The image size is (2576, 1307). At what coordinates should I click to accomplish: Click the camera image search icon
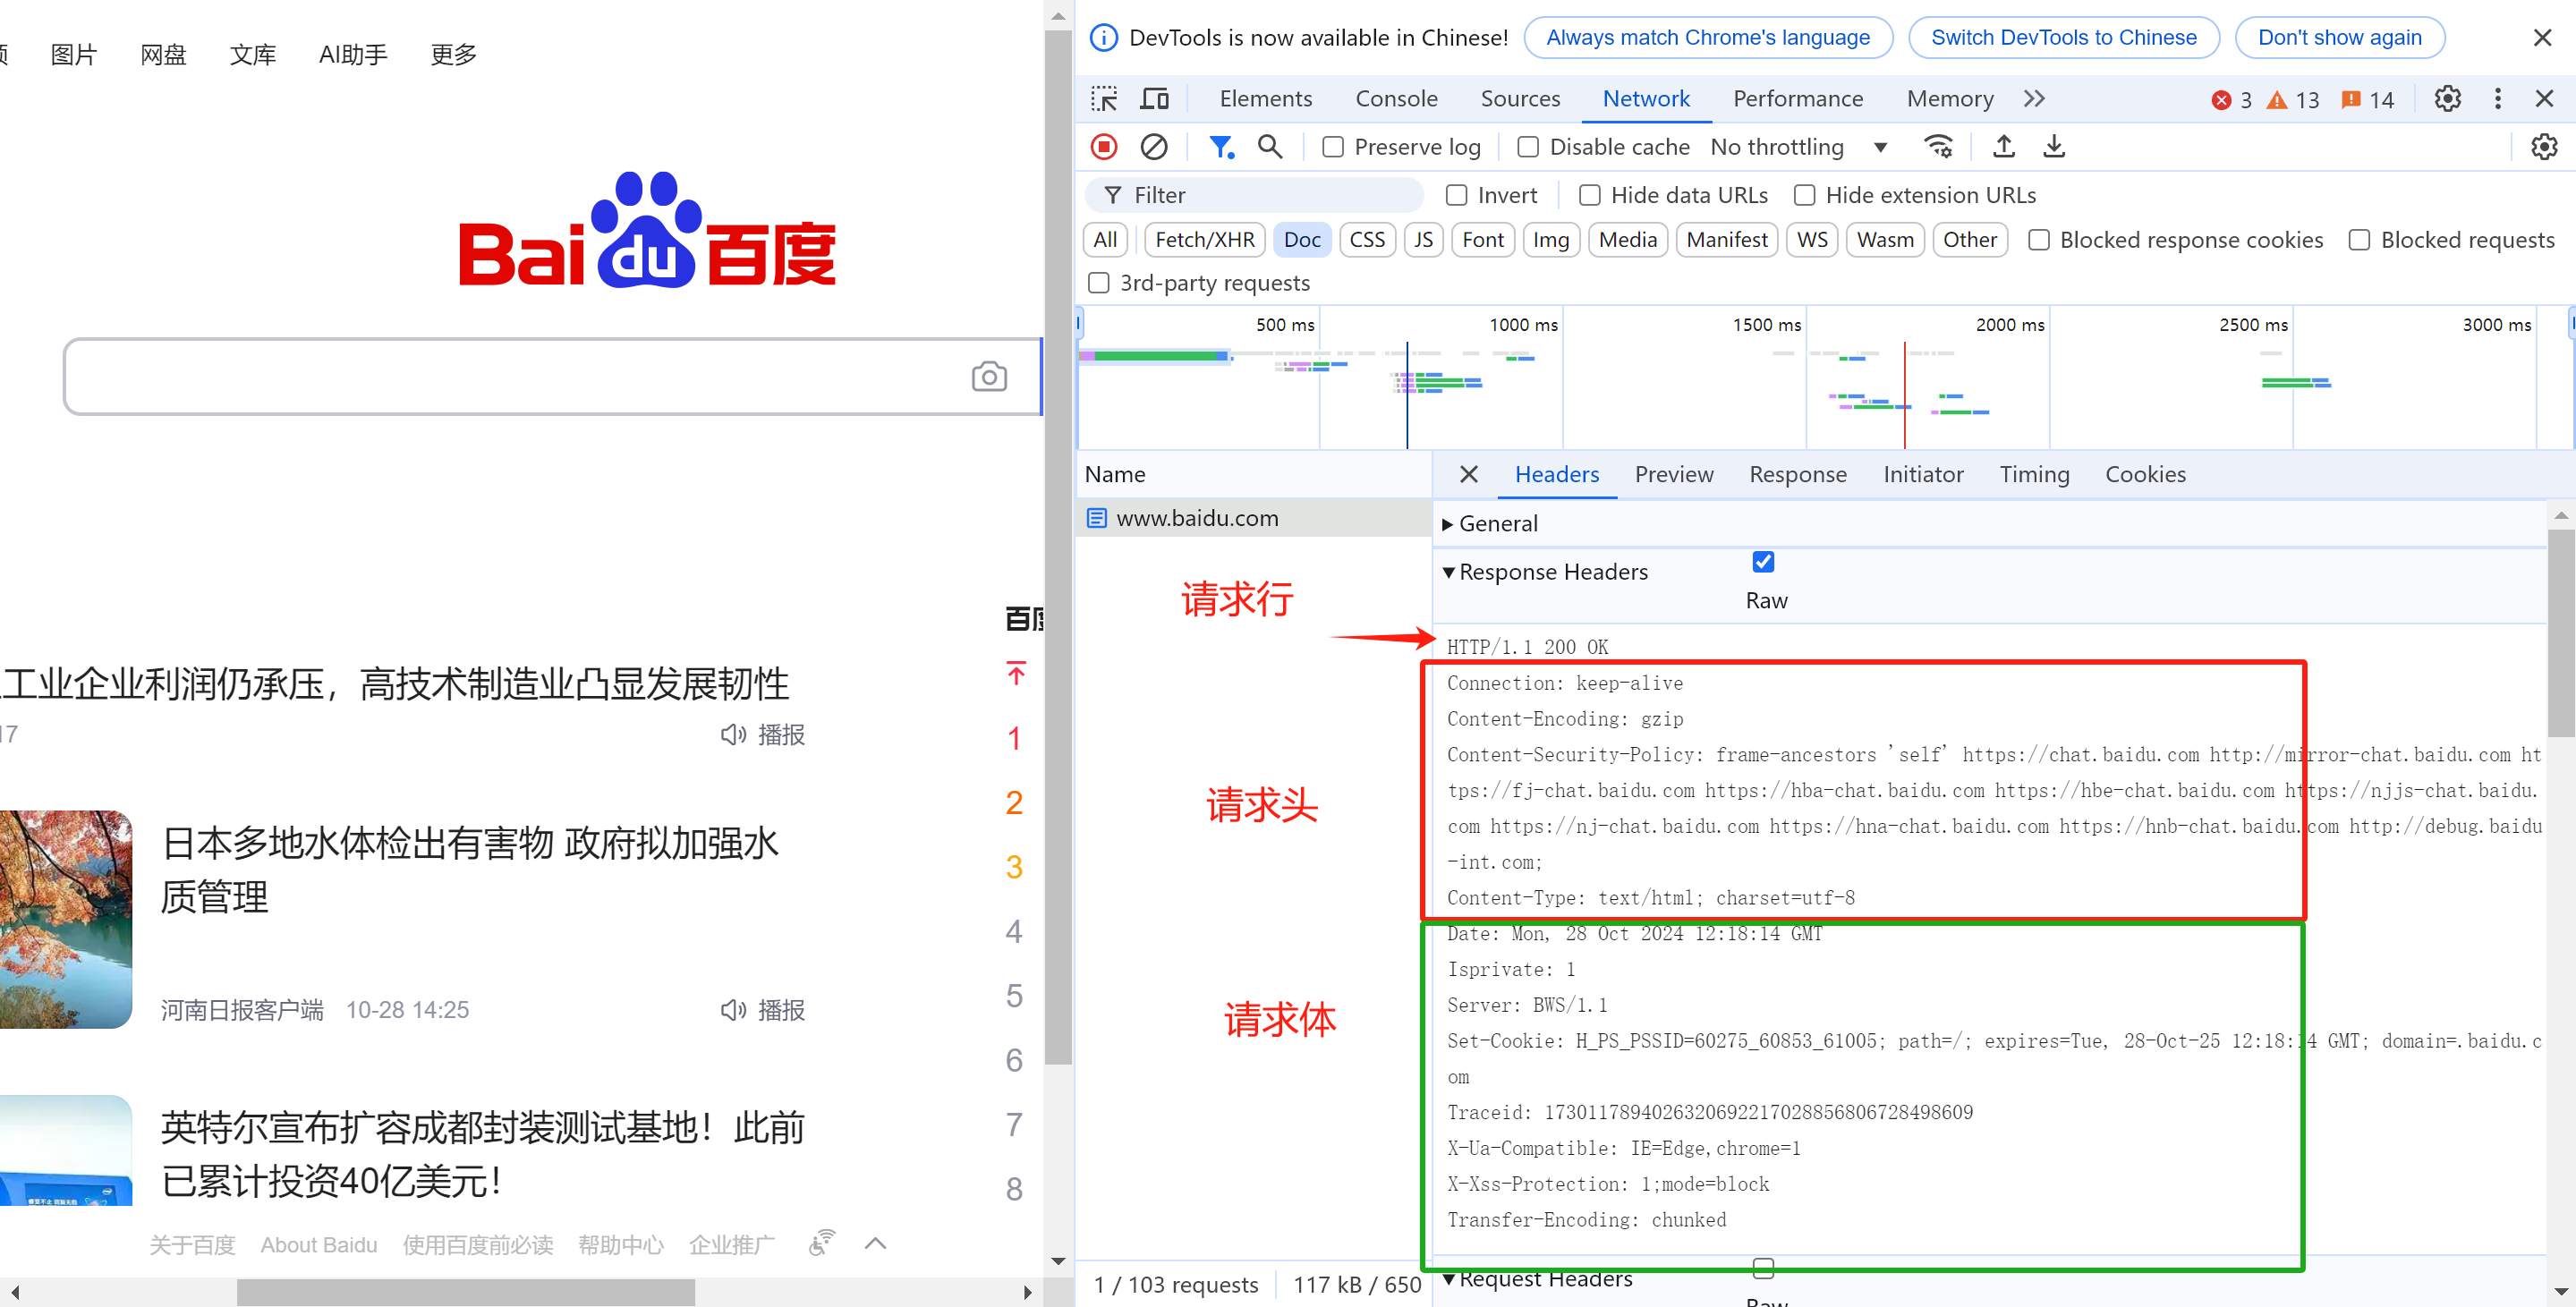click(989, 376)
